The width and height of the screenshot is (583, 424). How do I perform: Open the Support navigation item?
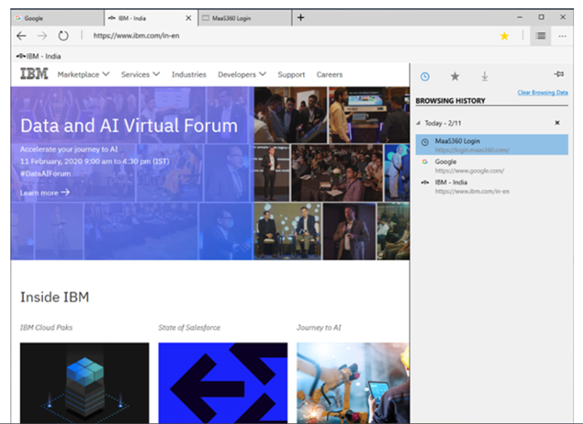pyautogui.click(x=291, y=74)
